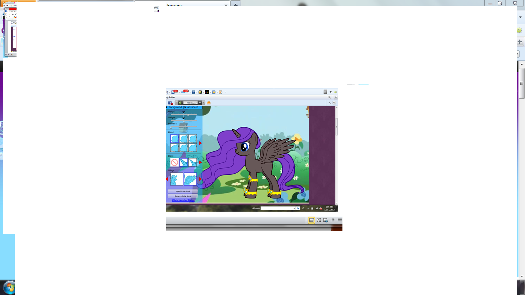Click the orange envelope mail icon
Image resolution: width=525 pixels, height=295 pixels.
tap(209, 103)
